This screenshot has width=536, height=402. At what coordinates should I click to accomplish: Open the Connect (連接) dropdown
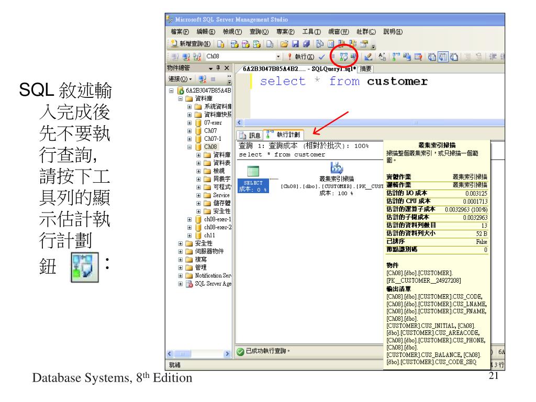click(180, 79)
